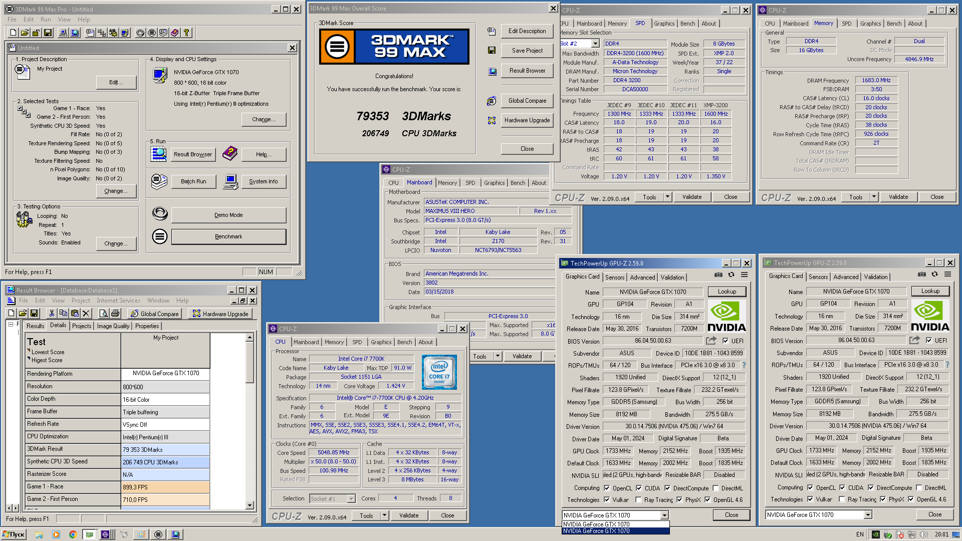This screenshot has height=541, width=962.
Task: Click Save floppy icon in 3DMark toolbar
Action: (x=48, y=33)
